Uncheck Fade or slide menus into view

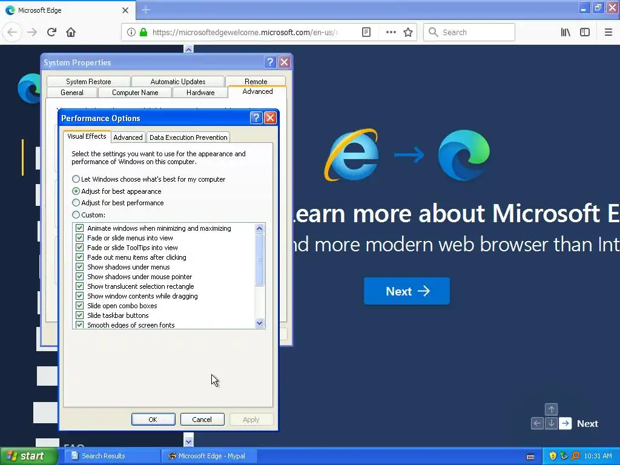point(79,237)
